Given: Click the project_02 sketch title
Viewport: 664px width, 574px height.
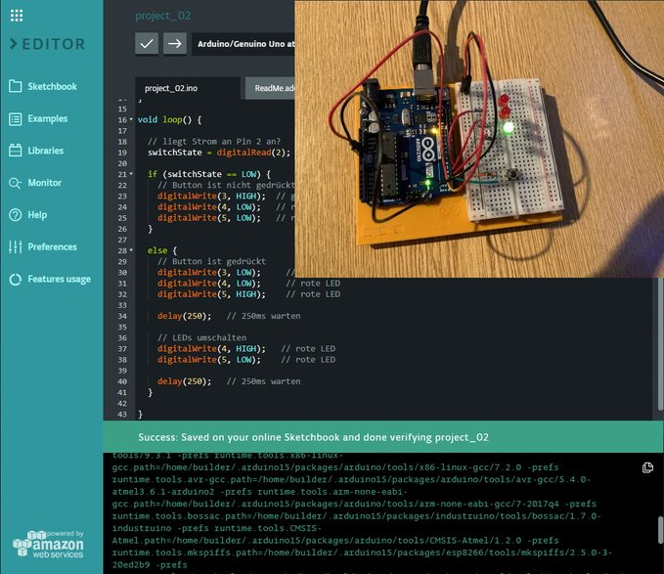Looking at the screenshot, I should pos(163,16).
